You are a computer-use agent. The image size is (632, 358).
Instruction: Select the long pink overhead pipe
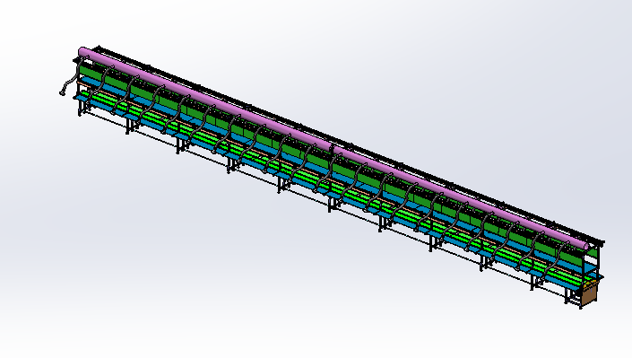click(334, 148)
